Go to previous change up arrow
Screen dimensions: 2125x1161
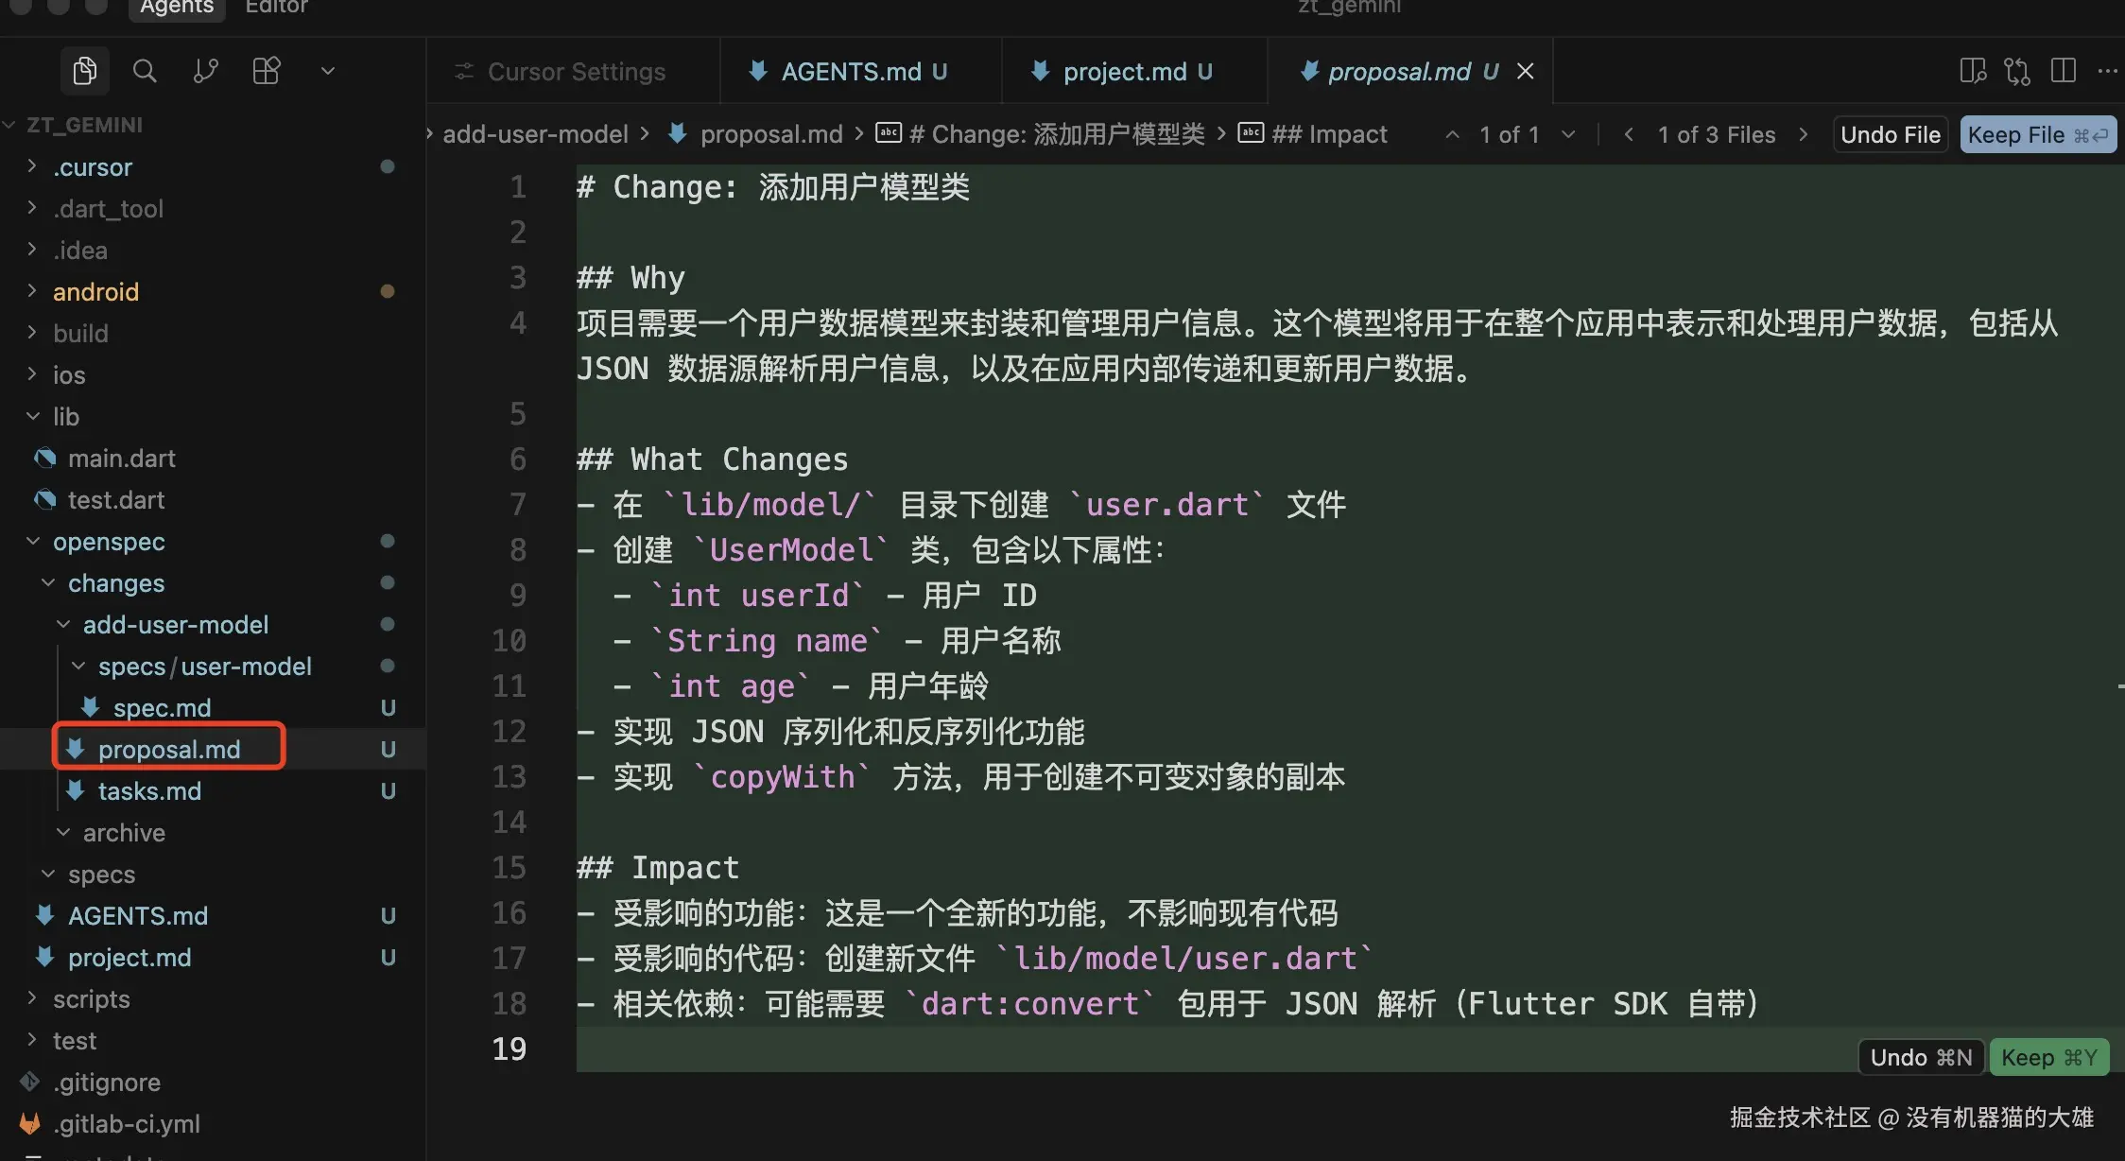(1453, 135)
